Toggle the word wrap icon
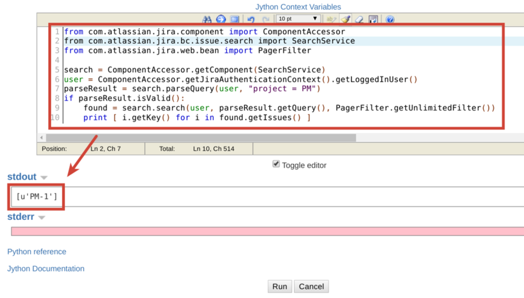Viewport: 524px width, 298px height. (x=331, y=19)
